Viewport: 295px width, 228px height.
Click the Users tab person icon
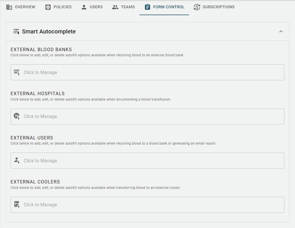(84, 7)
